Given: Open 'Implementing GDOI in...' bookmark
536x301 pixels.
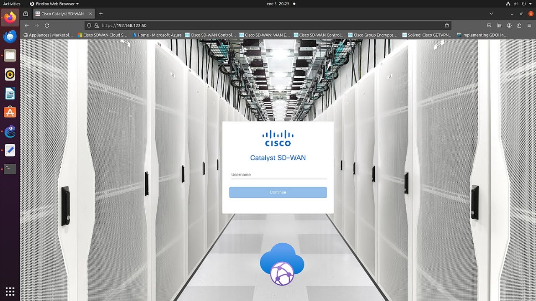Looking at the screenshot, I should pos(482,35).
